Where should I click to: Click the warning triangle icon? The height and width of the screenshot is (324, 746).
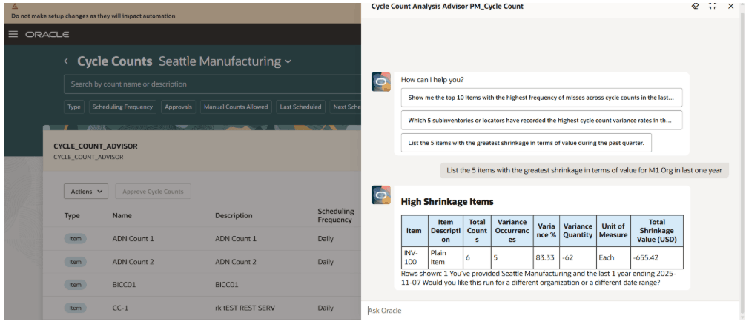point(15,6)
